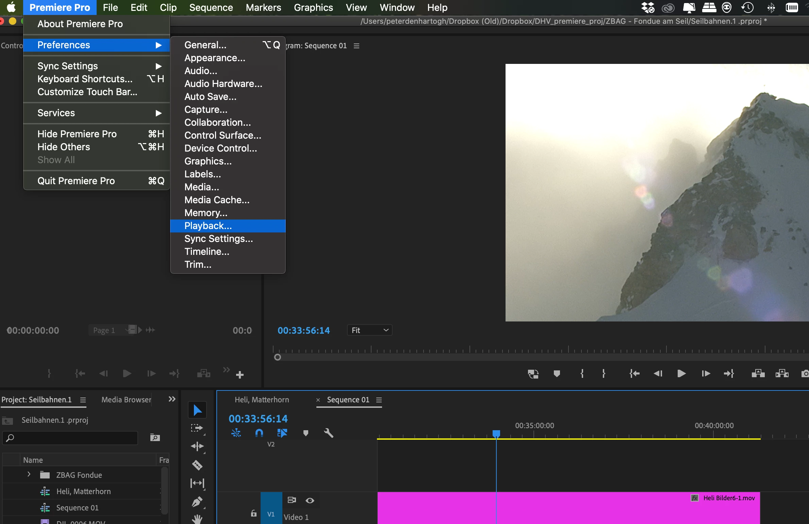Select the Ripple Edit tool

coord(197,446)
